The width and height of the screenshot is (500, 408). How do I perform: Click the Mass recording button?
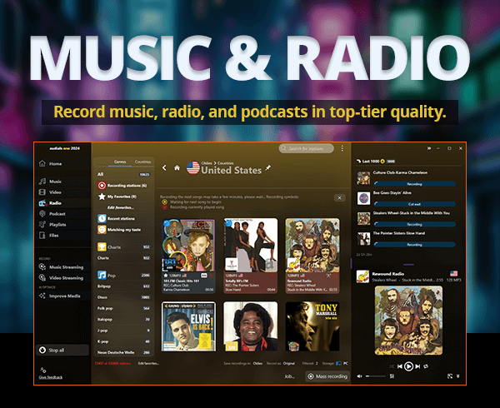point(327,376)
